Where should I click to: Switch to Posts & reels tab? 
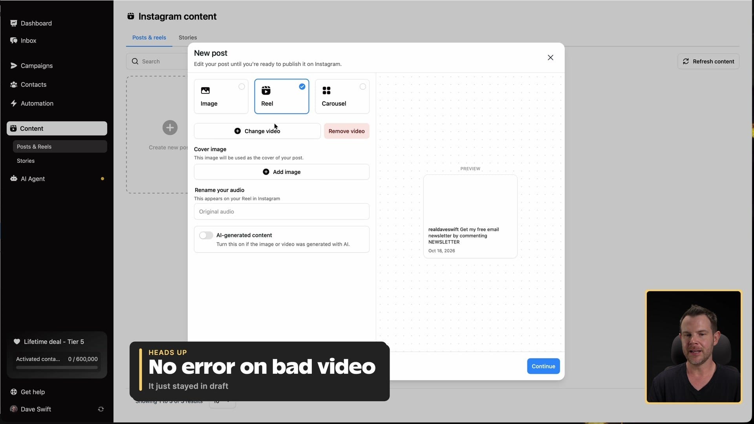(149, 38)
